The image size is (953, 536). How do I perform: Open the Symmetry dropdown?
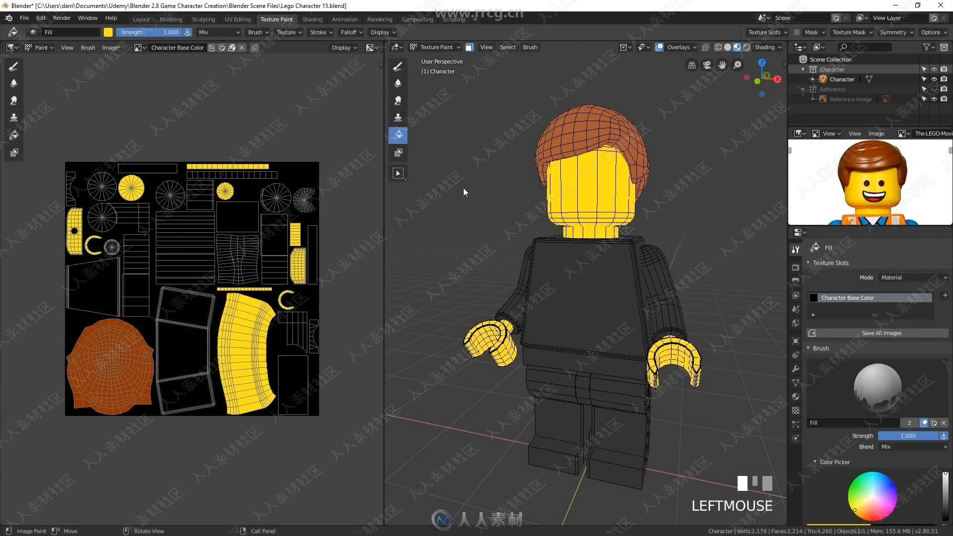(896, 32)
